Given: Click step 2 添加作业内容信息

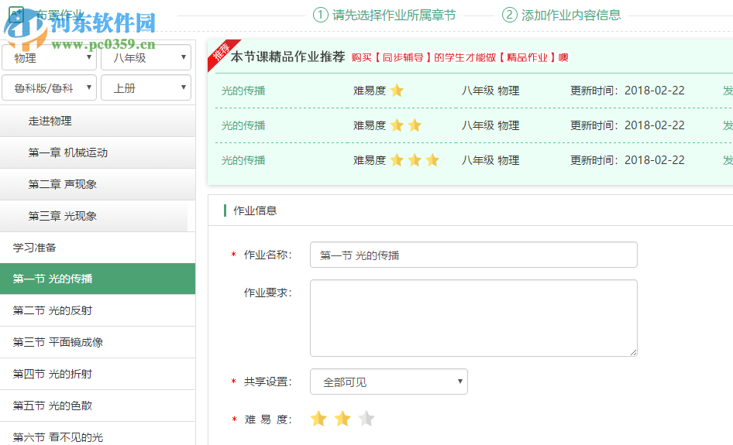Looking at the screenshot, I should [562, 15].
